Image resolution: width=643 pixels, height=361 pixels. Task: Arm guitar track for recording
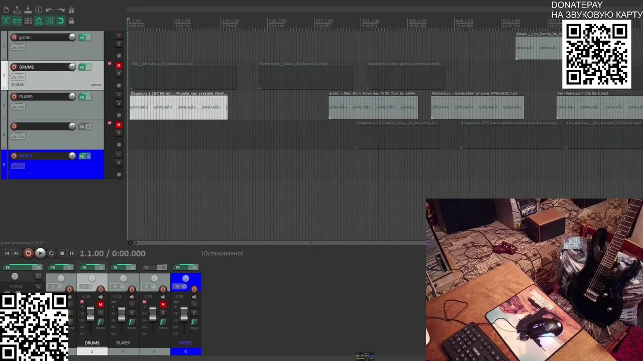click(14, 37)
